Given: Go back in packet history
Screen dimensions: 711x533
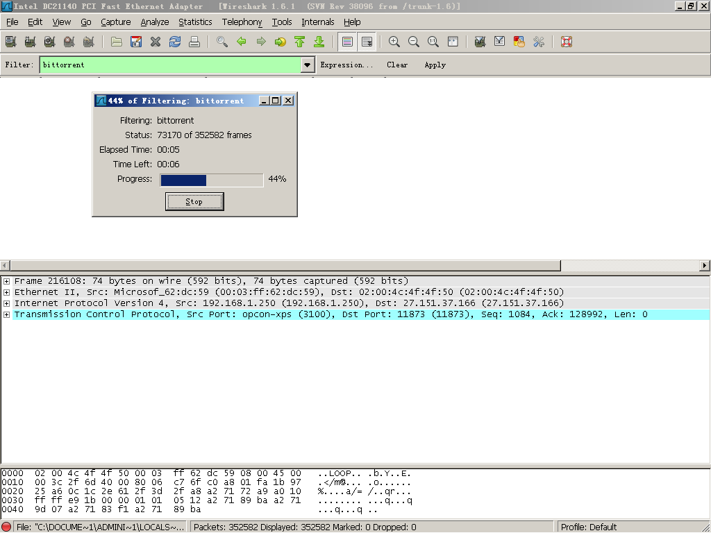Looking at the screenshot, I should point(242,42).
